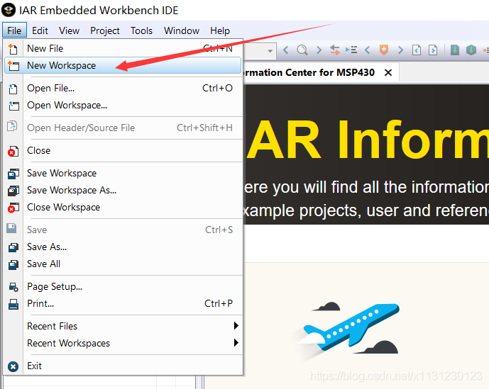Choose Print... menu entry
489x389 pixels.
tap(123, 304)
